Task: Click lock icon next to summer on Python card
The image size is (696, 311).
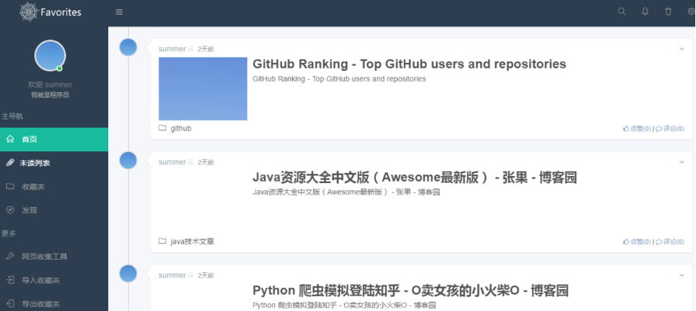Action: click(190, 275)
